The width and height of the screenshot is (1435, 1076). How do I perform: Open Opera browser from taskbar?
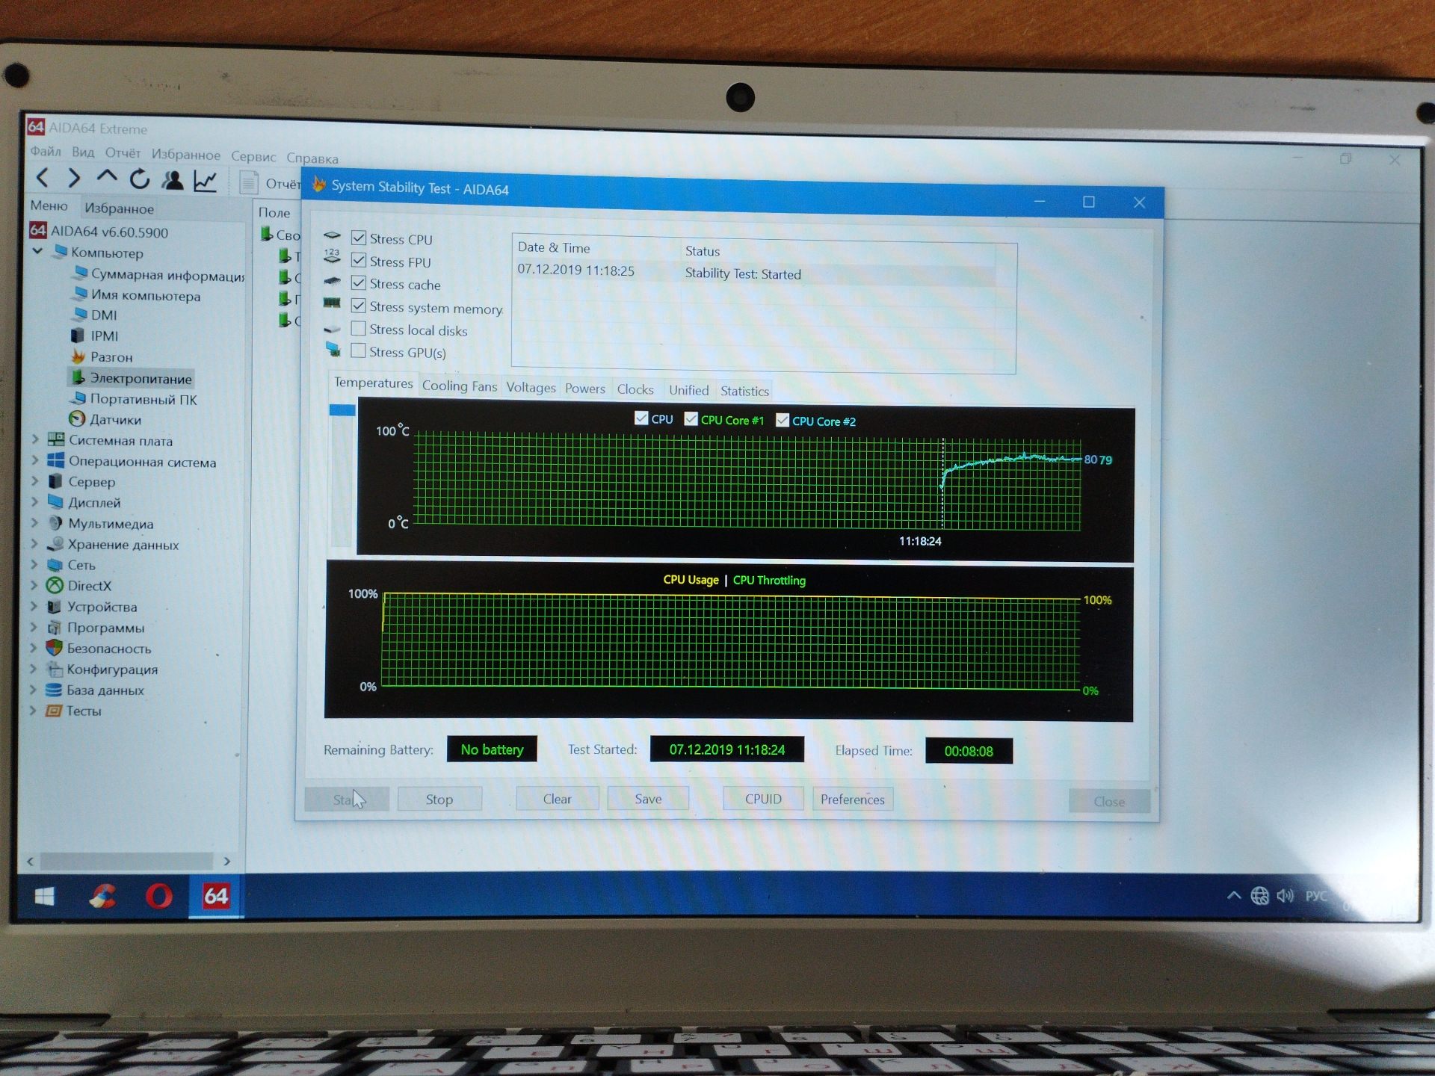click(x=158, y=896)
